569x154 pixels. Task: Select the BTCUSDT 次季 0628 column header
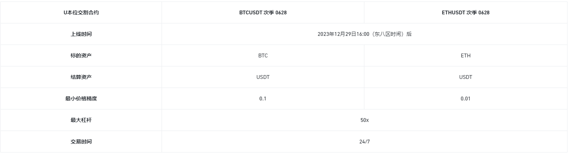pos(263,12)
